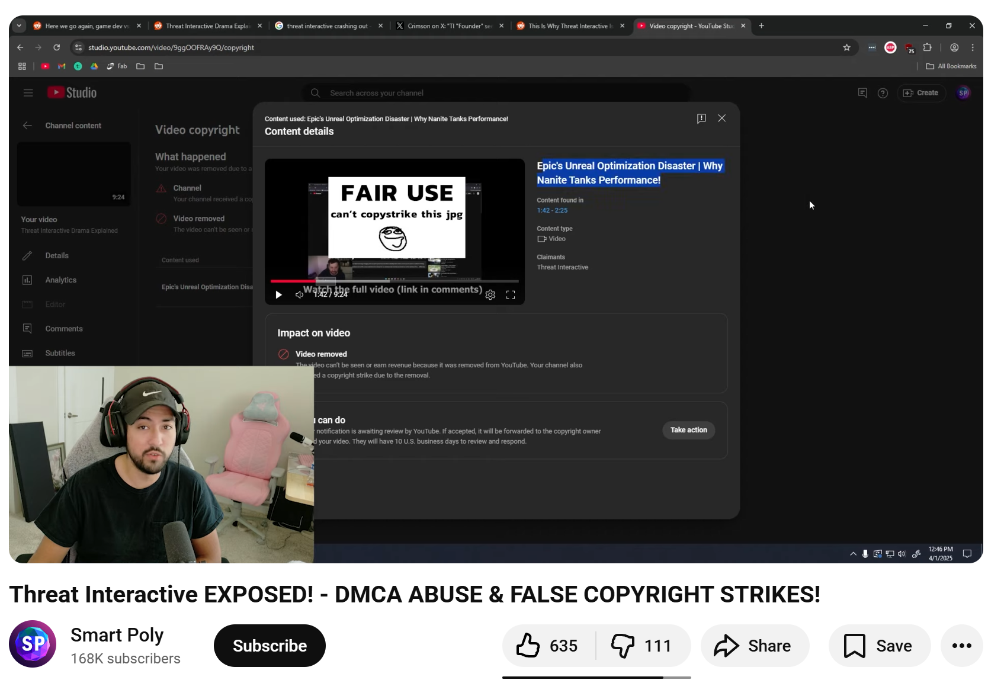
Task: Click the Smart Poly channel avatar
Action: pos(33,644)
